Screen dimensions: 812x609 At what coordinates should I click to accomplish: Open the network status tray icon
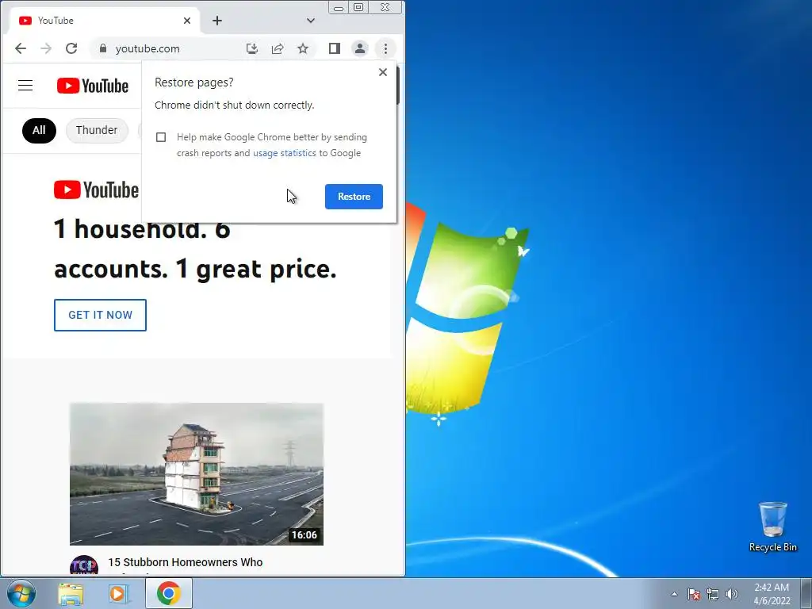coord(713,594)
